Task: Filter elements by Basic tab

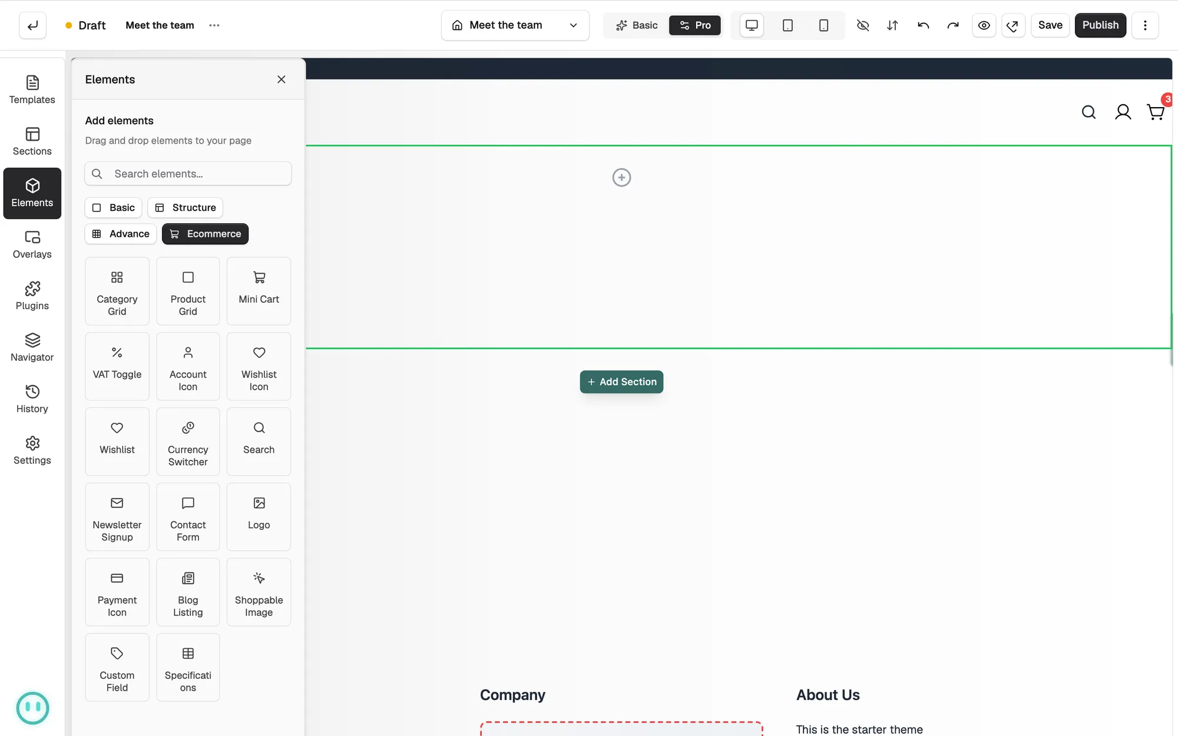Action: [x=114, y=208]
